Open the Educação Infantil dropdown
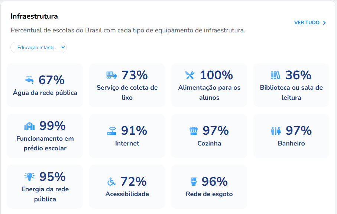Viewport: 337px width, 214px height. click(x=39, y=48)
